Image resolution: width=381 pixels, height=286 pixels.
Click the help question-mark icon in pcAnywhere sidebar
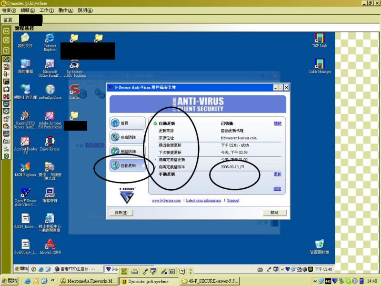[6, 51]
